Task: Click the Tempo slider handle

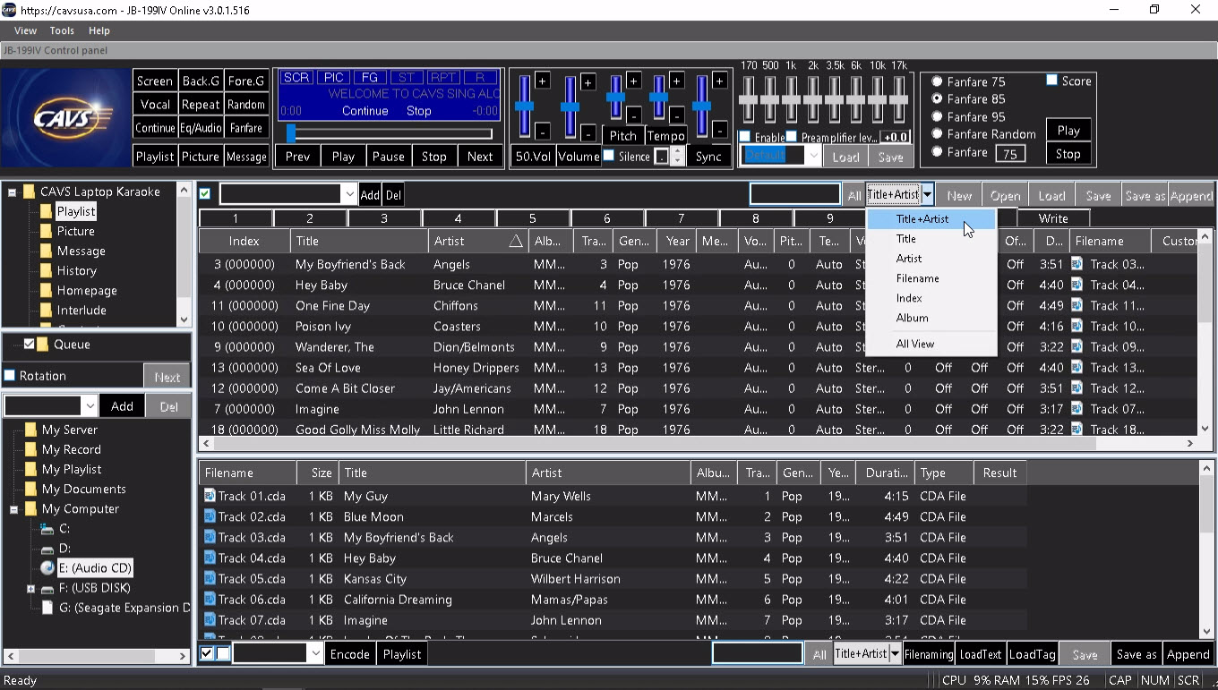Action: coord(658,96)
